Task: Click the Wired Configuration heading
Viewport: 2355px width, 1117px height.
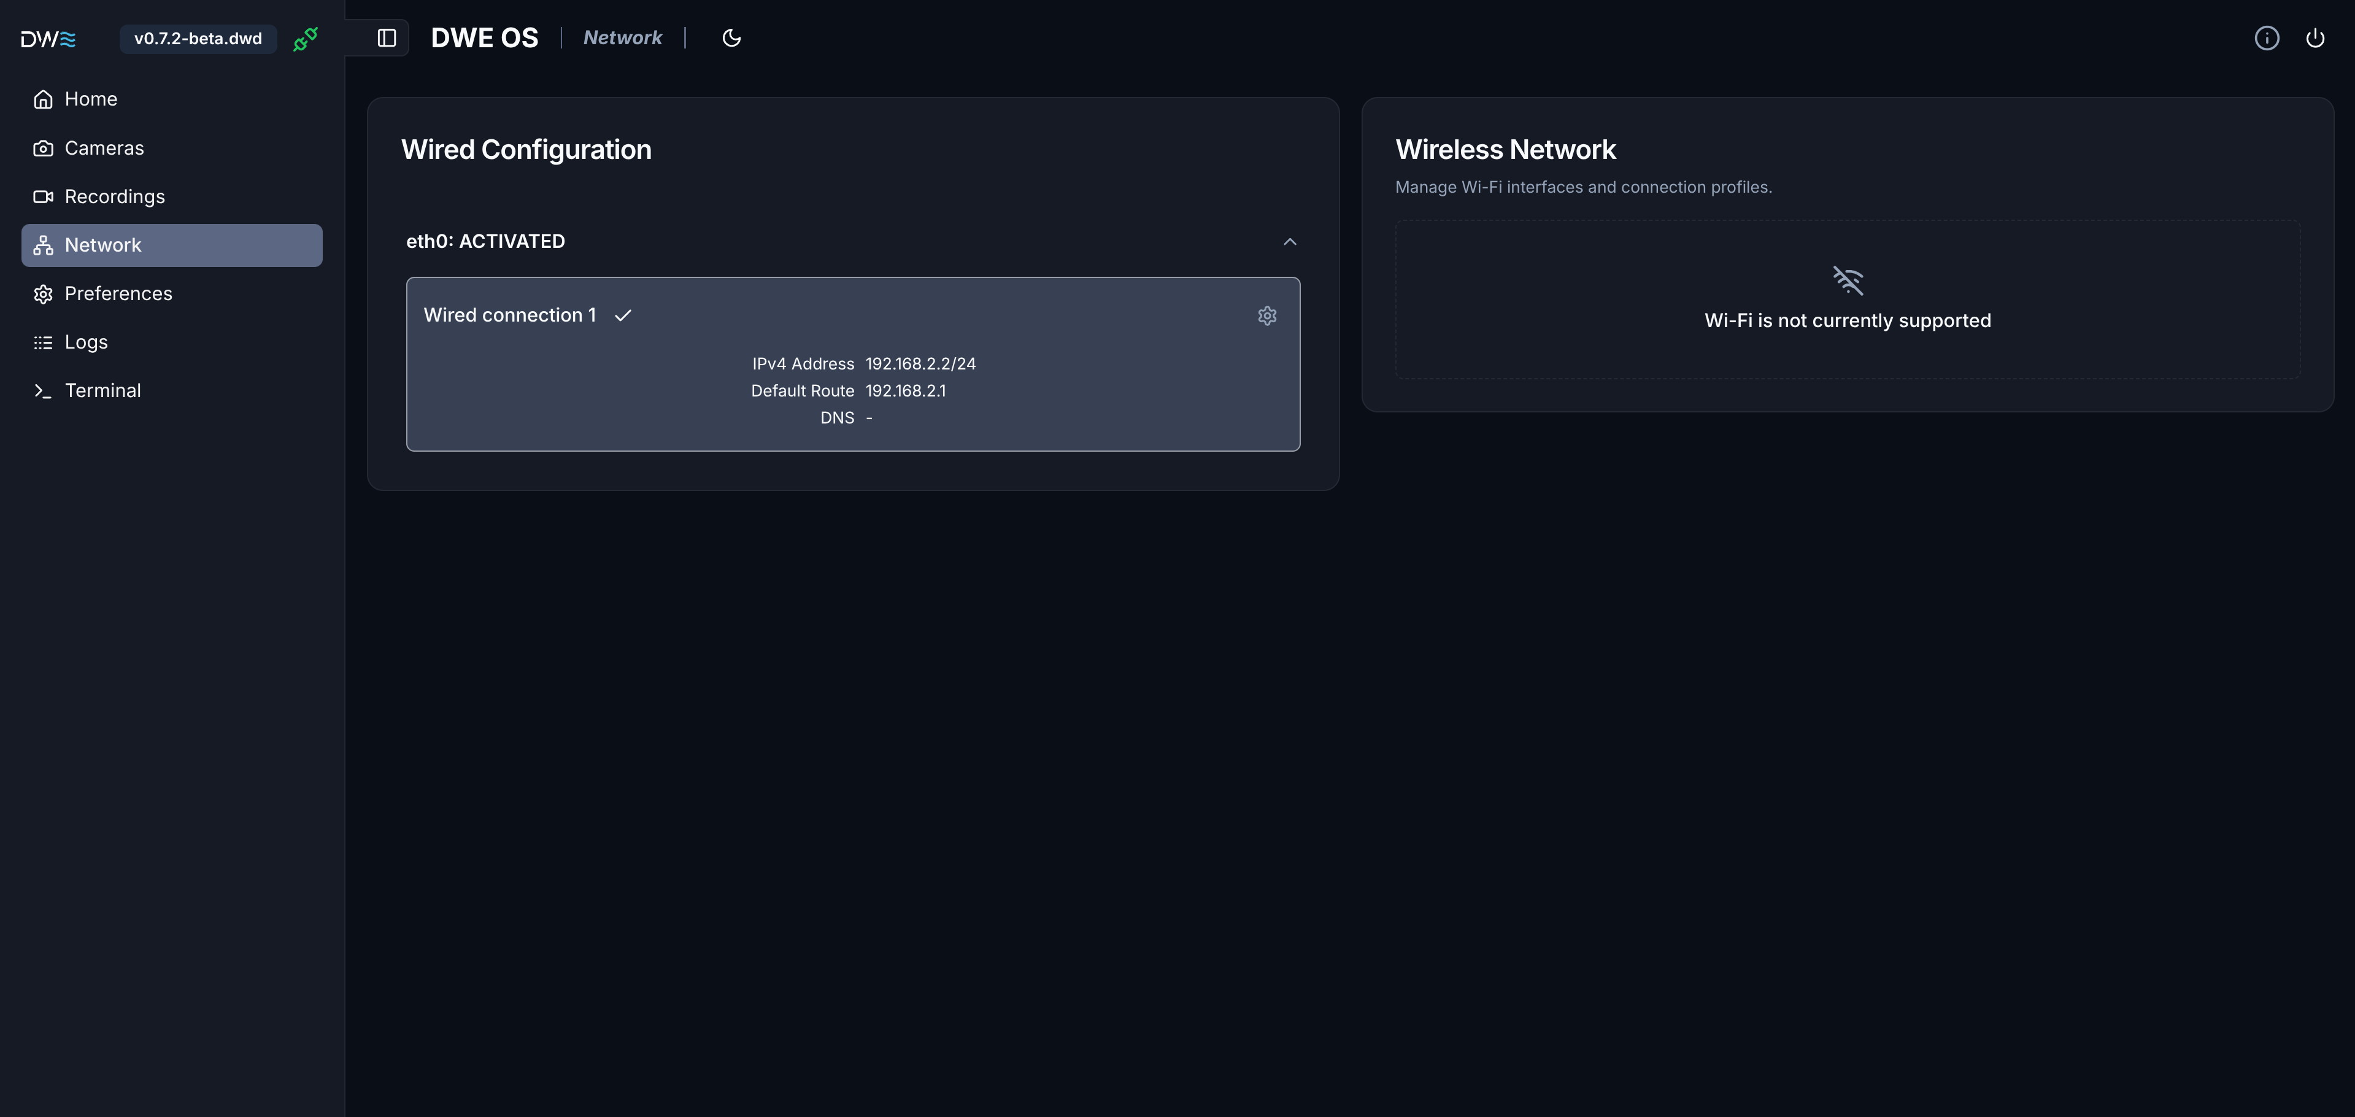Action: click(x=526, y=150)
